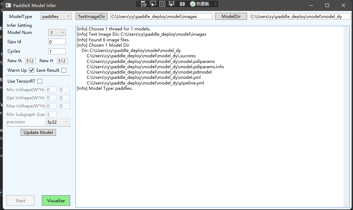Click the Start button
353x210 pixels.
click(21, 200)
